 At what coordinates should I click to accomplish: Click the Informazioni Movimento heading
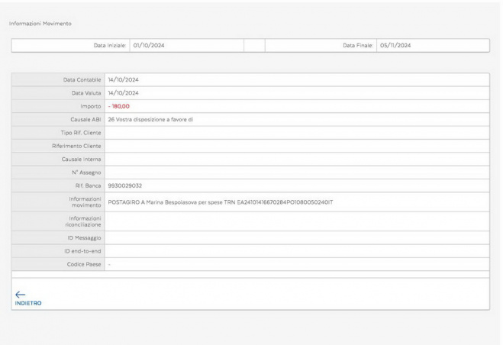coord(40,23)
